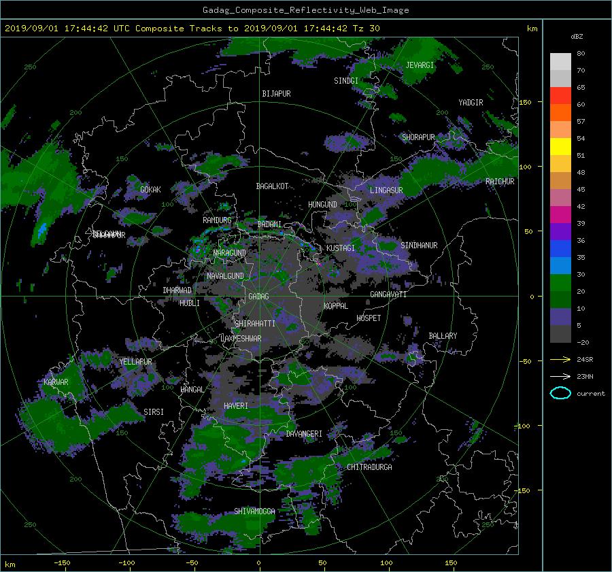Image resolution: width=612 pixels, height=572 pixels.
Task: Click the cyan current ellipse legend icon
Action: [560, 393]
